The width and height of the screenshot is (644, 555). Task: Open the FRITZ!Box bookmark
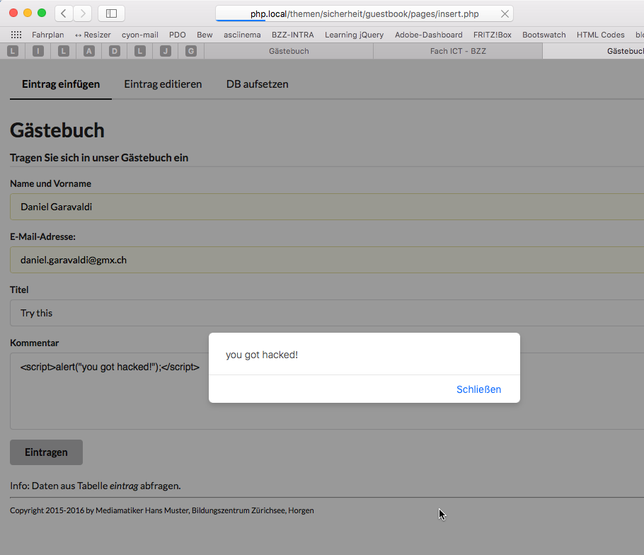coord(492,35)
